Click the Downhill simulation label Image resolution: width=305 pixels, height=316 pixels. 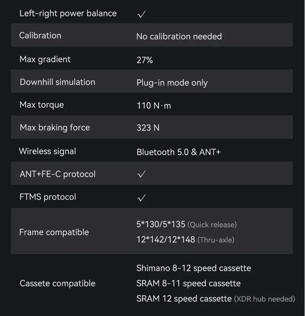pyautogui.click(x=57, y=82)
